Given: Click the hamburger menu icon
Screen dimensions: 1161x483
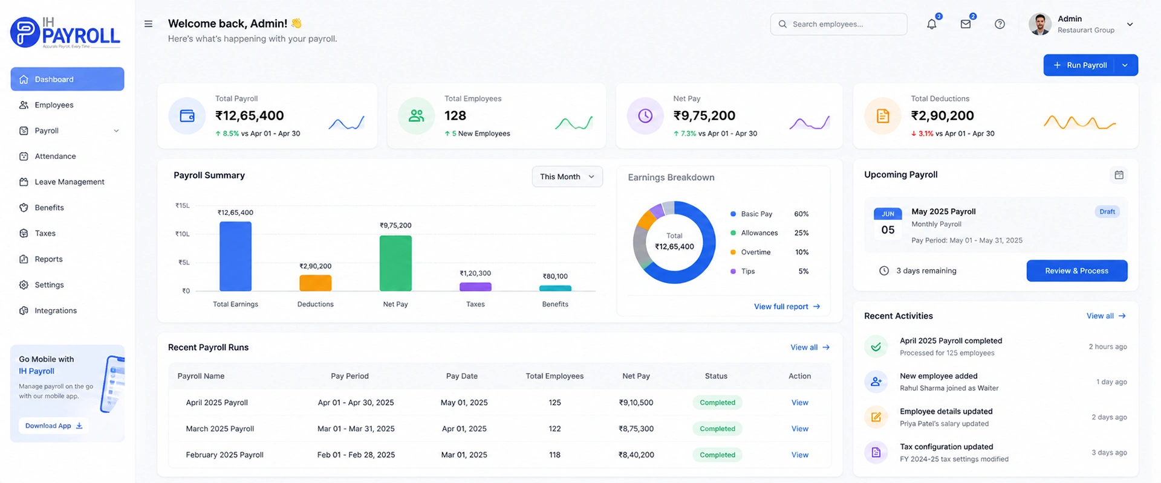Looking at the screenshot, I should coord(148,24).
